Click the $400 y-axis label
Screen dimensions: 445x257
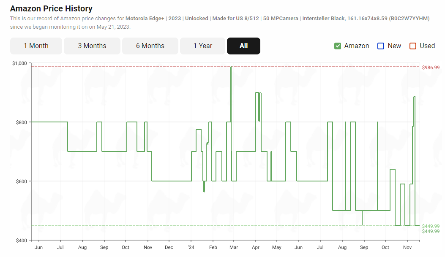click(x=21, y=241)
